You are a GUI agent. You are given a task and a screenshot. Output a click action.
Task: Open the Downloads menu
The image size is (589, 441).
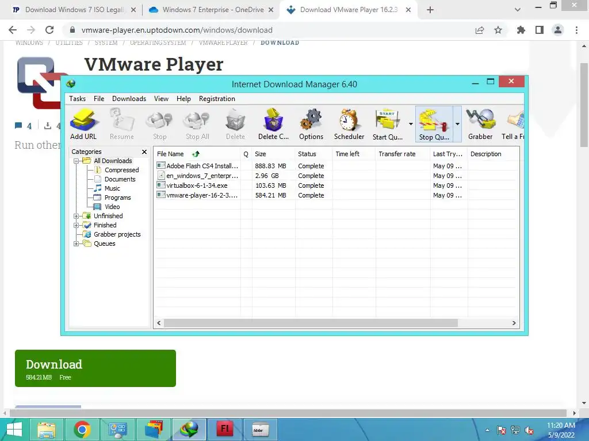click(129, 99)
